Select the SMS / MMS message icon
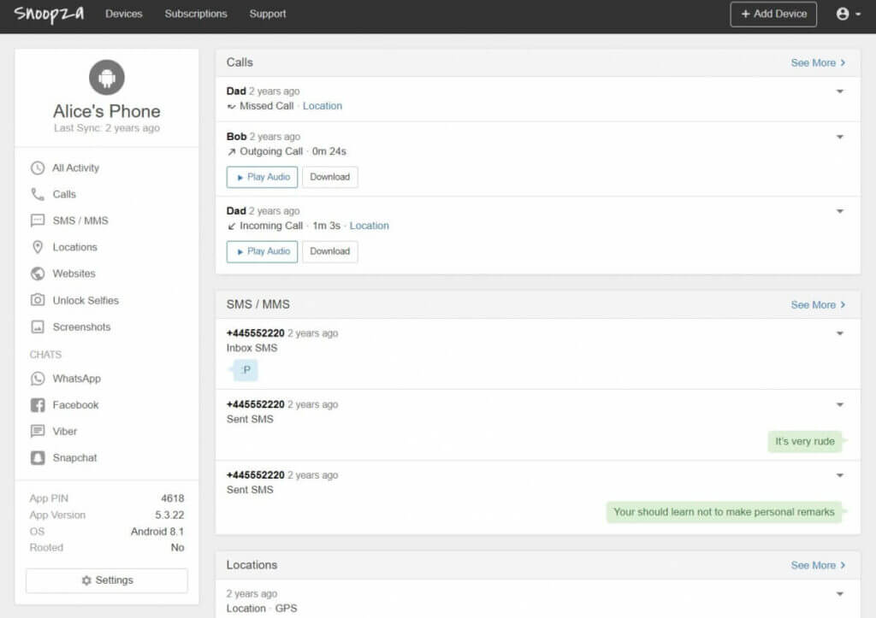876x618 pixels. [38, 221]
